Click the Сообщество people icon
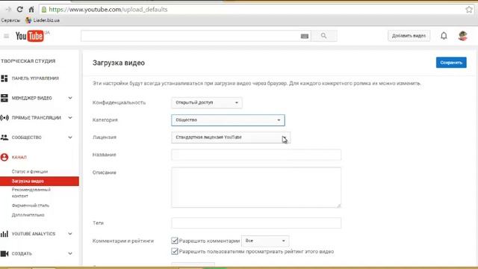 point(4,137)
